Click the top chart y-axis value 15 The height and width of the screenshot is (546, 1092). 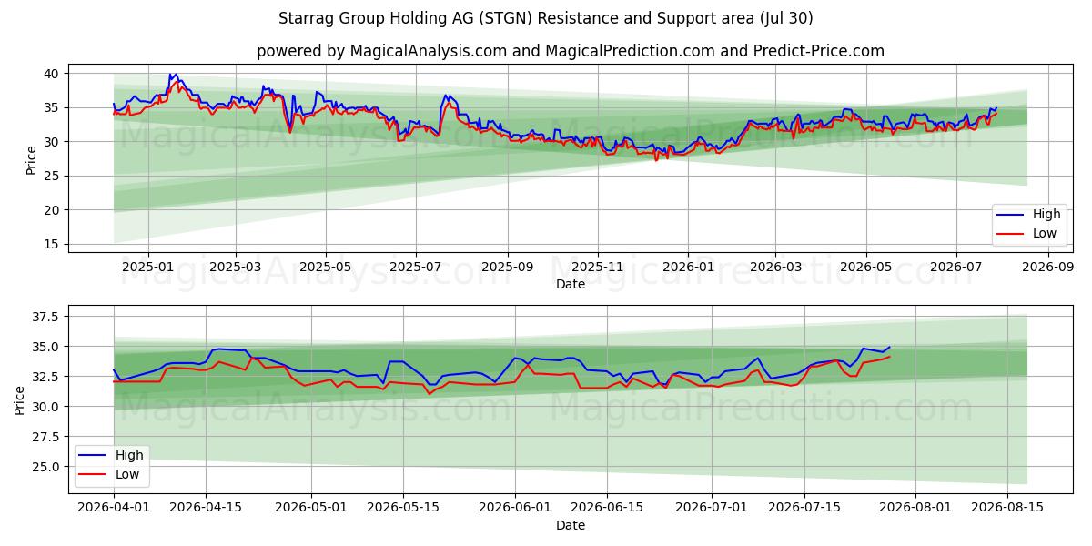pos(53,245)
